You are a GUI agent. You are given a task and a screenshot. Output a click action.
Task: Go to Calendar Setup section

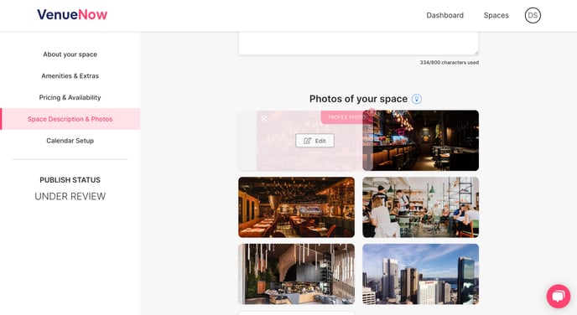(70, 141)
